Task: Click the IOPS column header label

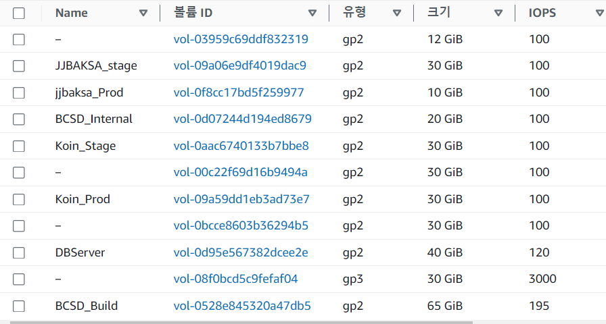Action: click(x=542, y=13)
